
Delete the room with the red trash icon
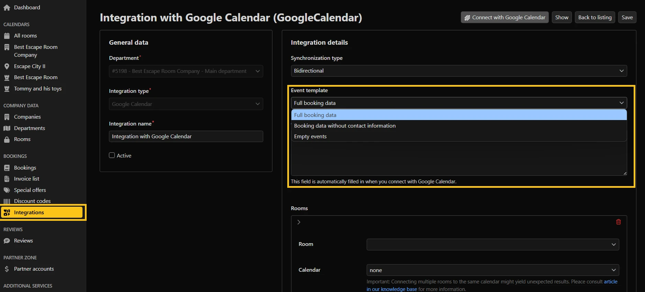pos(618,222)
